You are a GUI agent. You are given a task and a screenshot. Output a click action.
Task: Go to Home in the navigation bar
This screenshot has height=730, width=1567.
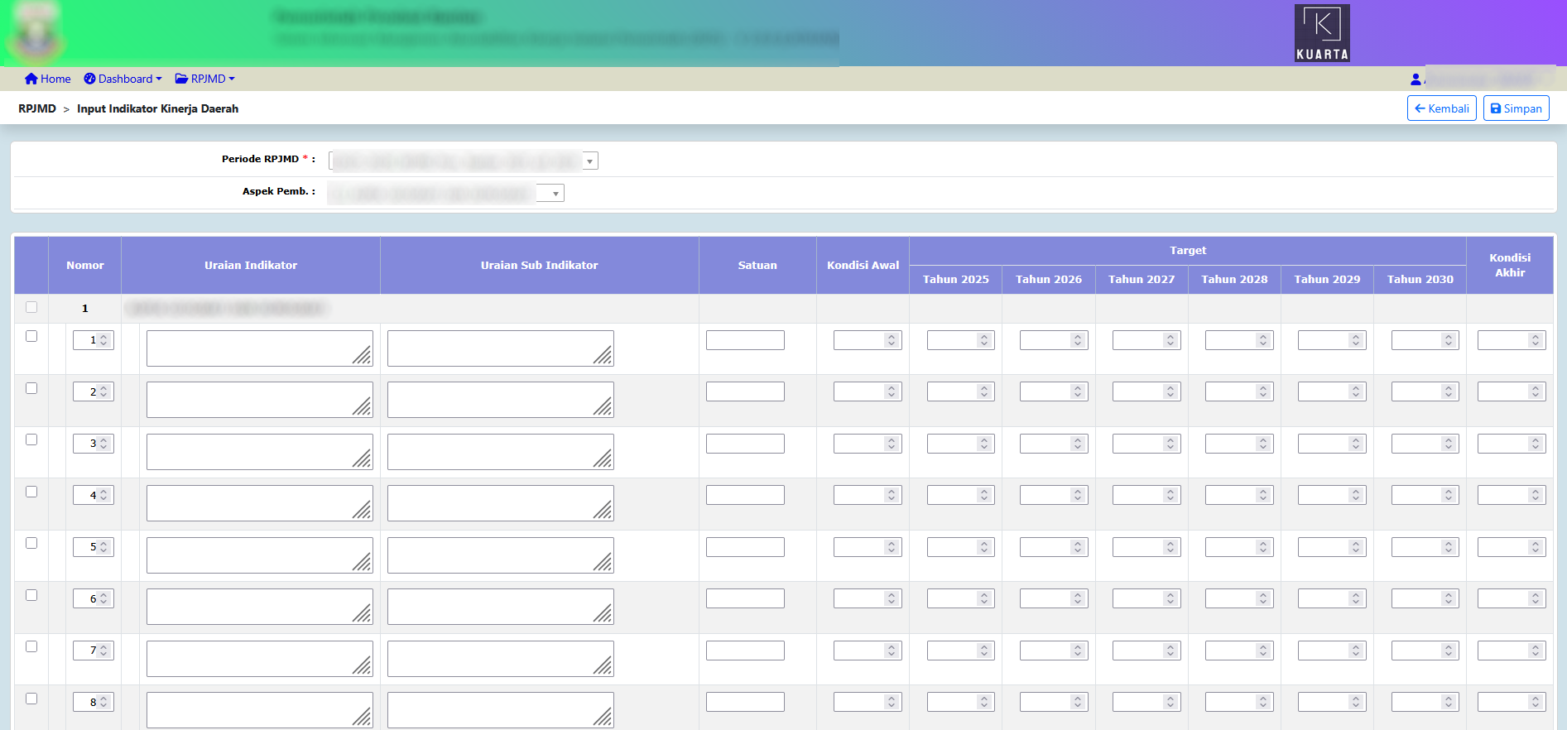pos(55,79)
